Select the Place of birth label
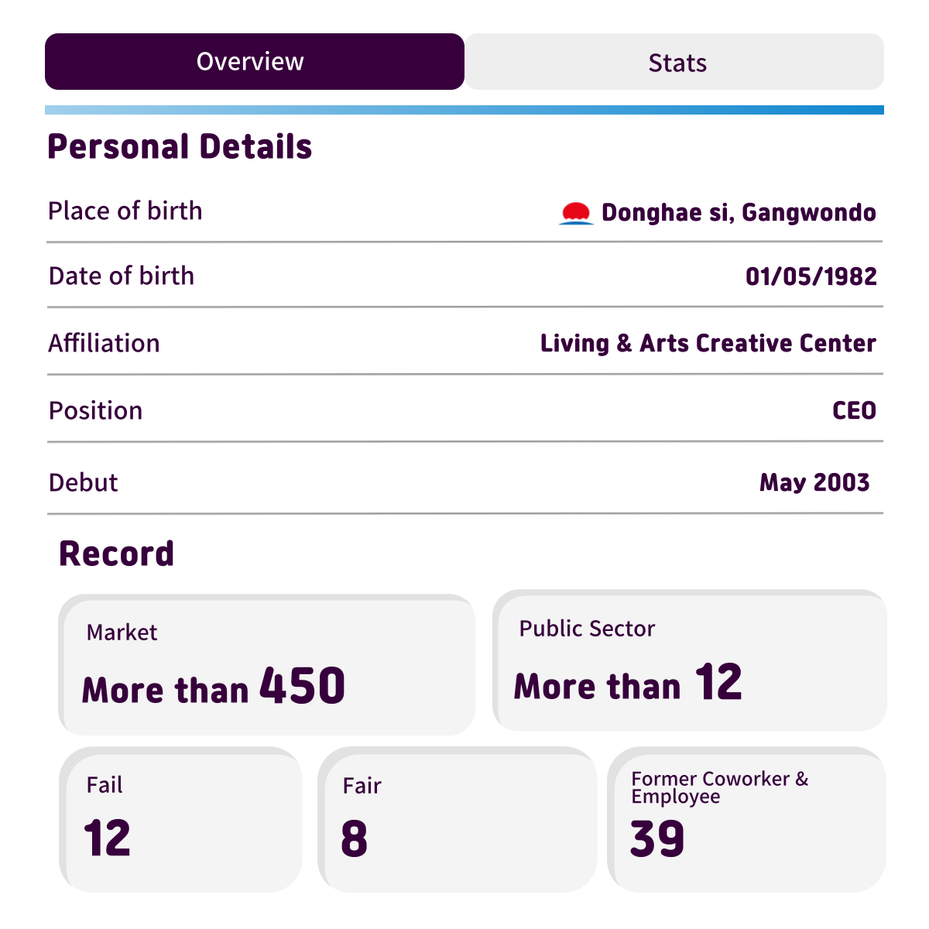Screen dimensions: 929x929 [125, 211]
